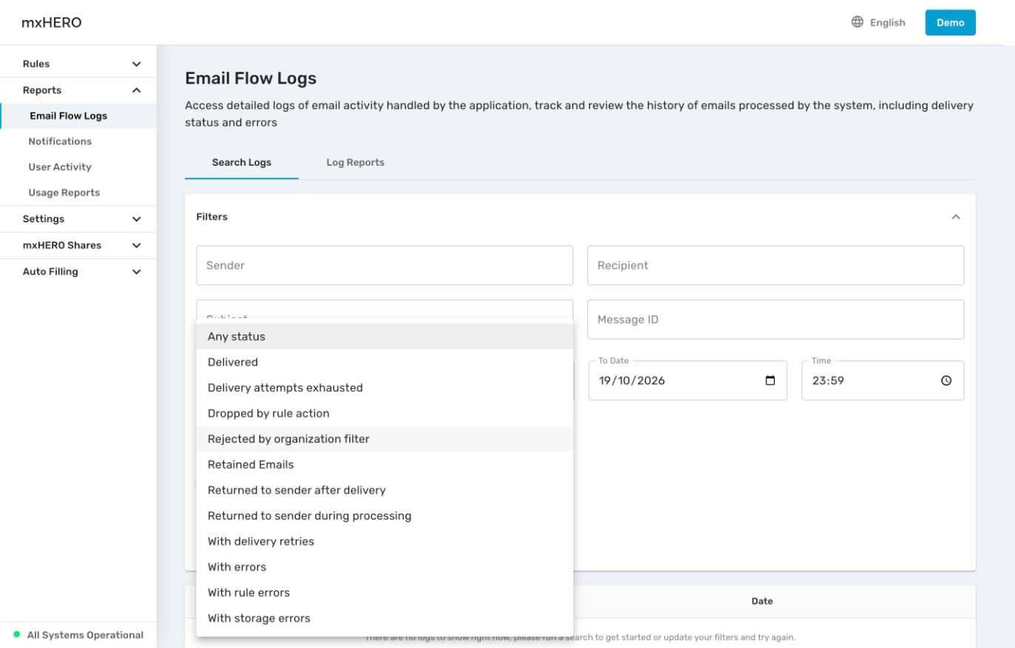Switch to the Search Logs tab

coord(242,163)
